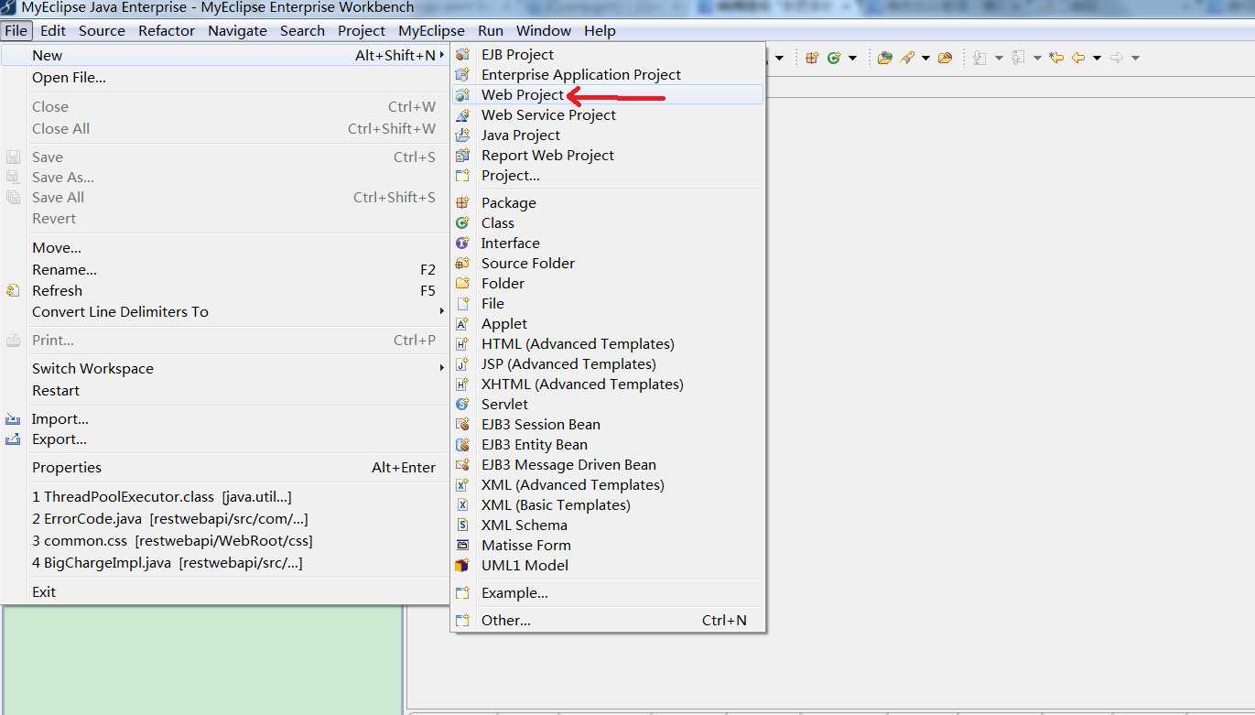Click the green Class icon
This screenshot has height=715, width=1255.
[x=463, y=222]
